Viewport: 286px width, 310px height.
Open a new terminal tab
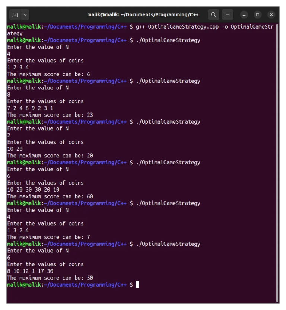click(15, 15)
